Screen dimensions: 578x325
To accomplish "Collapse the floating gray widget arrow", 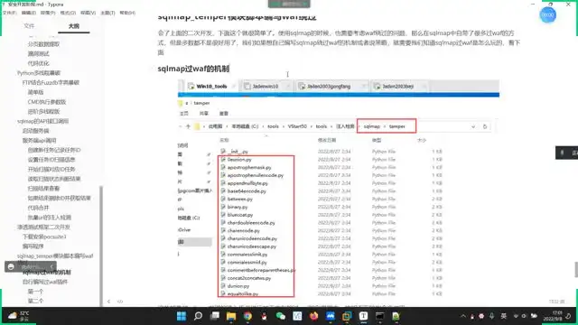I will tap(51, 266).
